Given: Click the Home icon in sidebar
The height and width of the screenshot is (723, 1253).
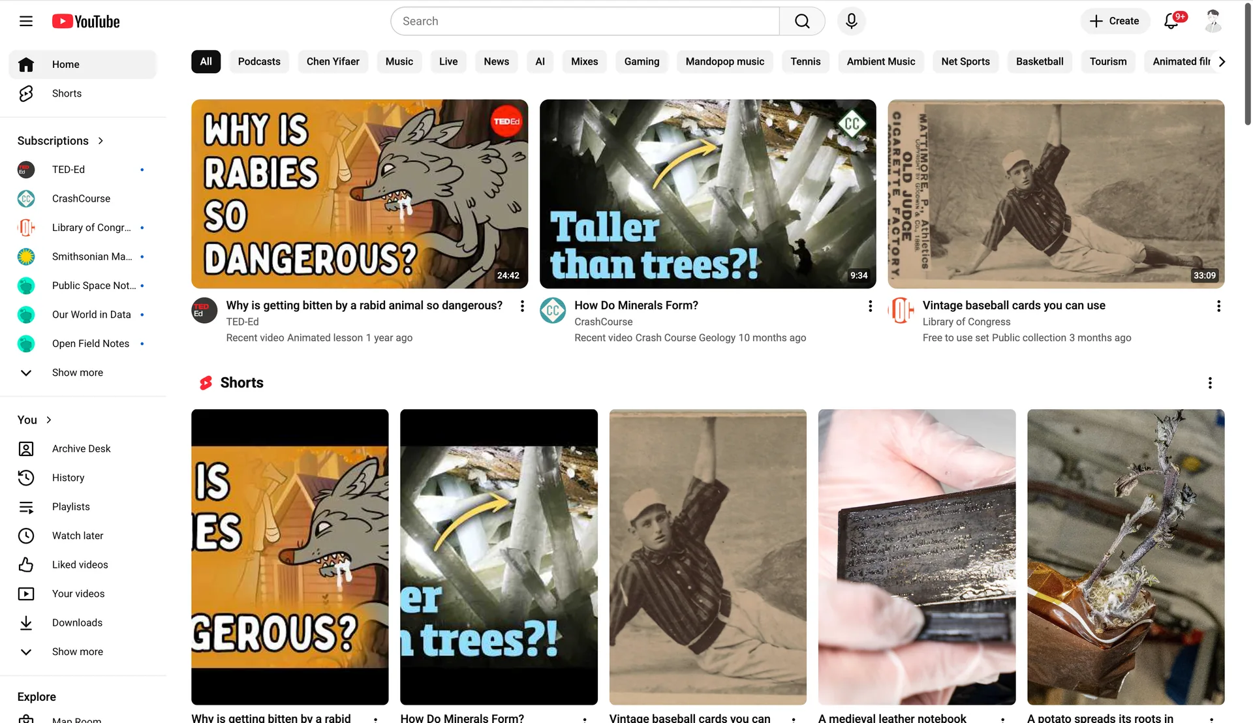Looking at the screenshot, I should [26, 65].
